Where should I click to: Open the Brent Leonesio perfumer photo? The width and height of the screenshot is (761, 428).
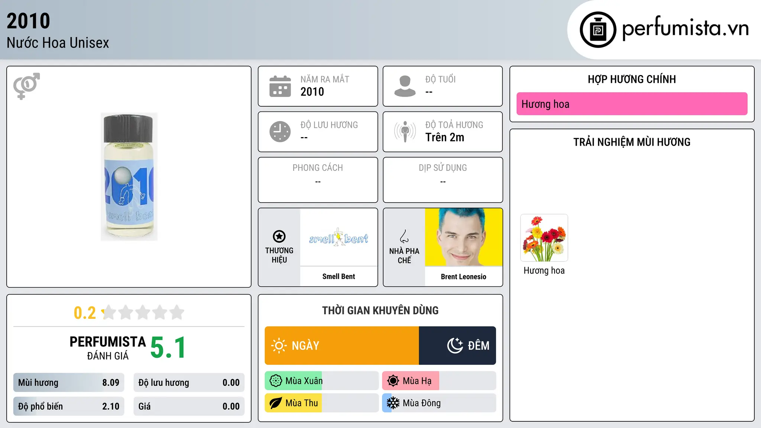[x=464, y=237]
